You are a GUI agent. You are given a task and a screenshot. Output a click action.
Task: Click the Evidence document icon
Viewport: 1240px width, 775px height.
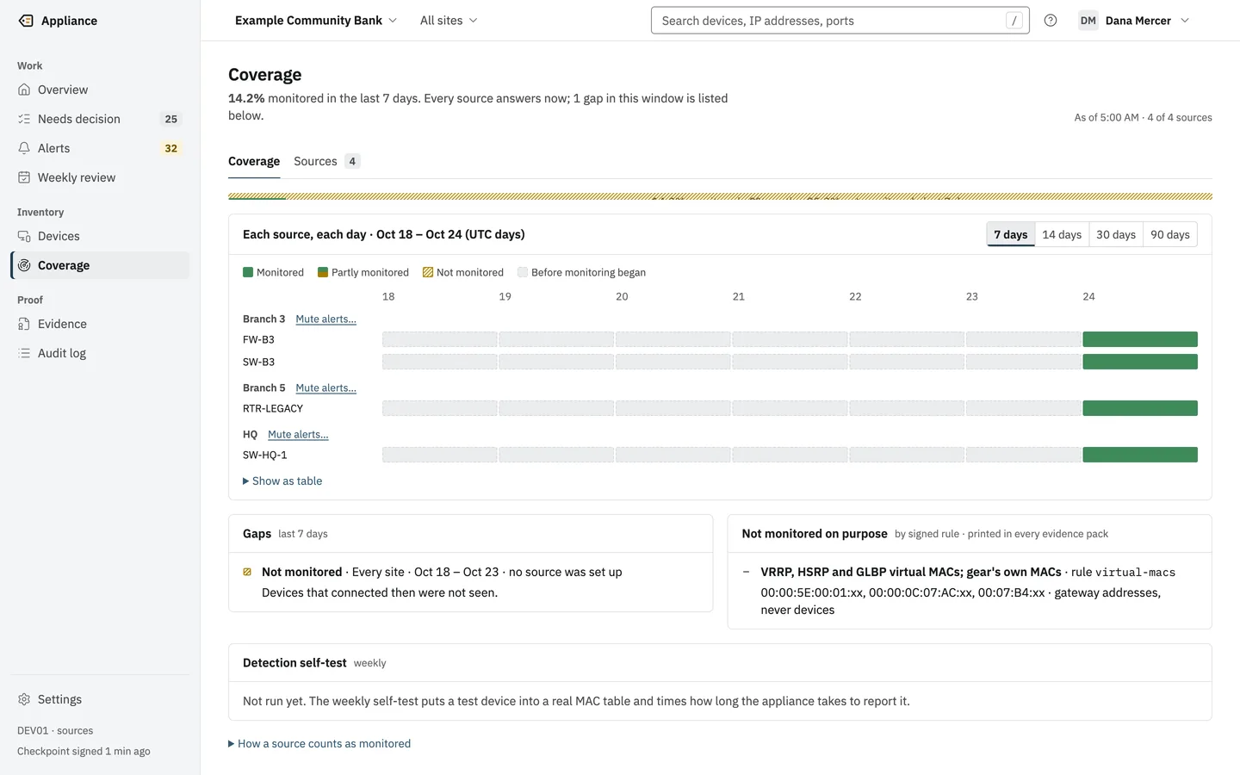24,324
